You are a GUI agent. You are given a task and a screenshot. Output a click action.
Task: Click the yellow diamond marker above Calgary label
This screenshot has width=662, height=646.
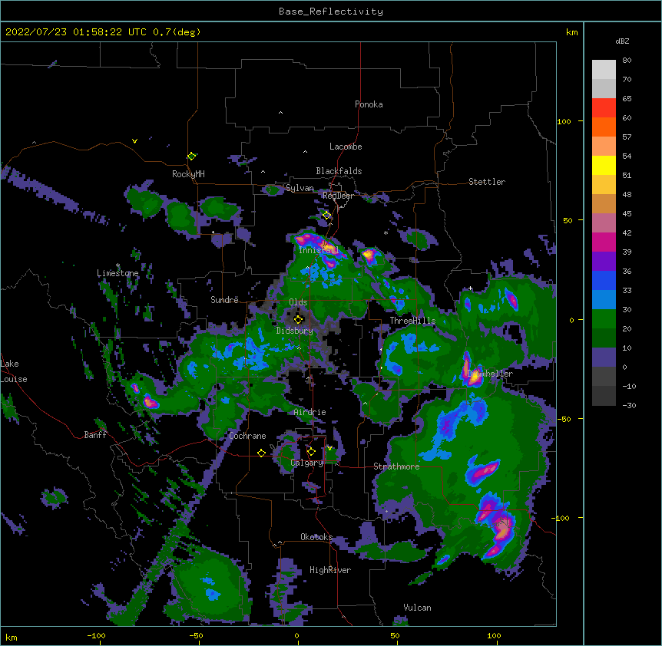click(x=311, y=452)
